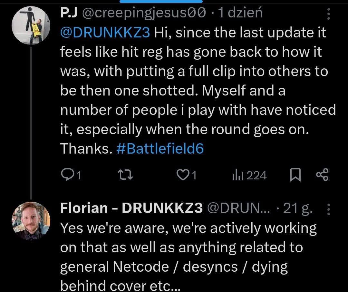Open @creepingjesus00 handle
Image resolution: width=348 pixels, height=292 pixels.
pos(144,13)
